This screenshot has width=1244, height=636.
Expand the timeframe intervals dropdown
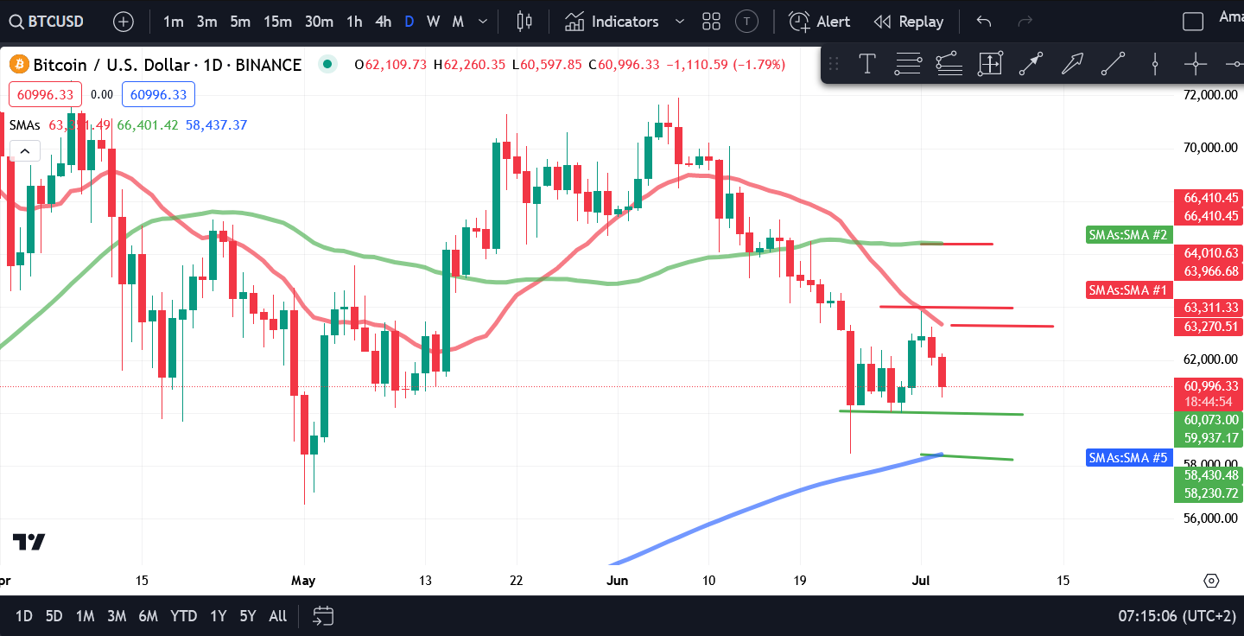click(x=483, y=22)
